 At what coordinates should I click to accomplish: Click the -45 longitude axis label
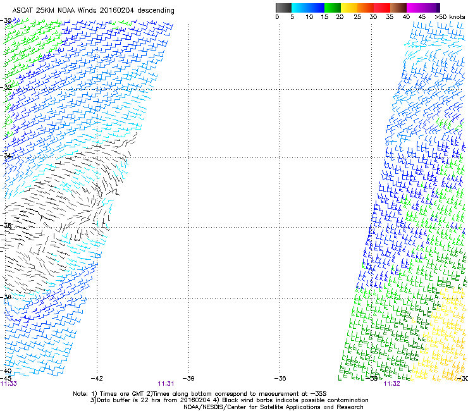click(6, 379)
